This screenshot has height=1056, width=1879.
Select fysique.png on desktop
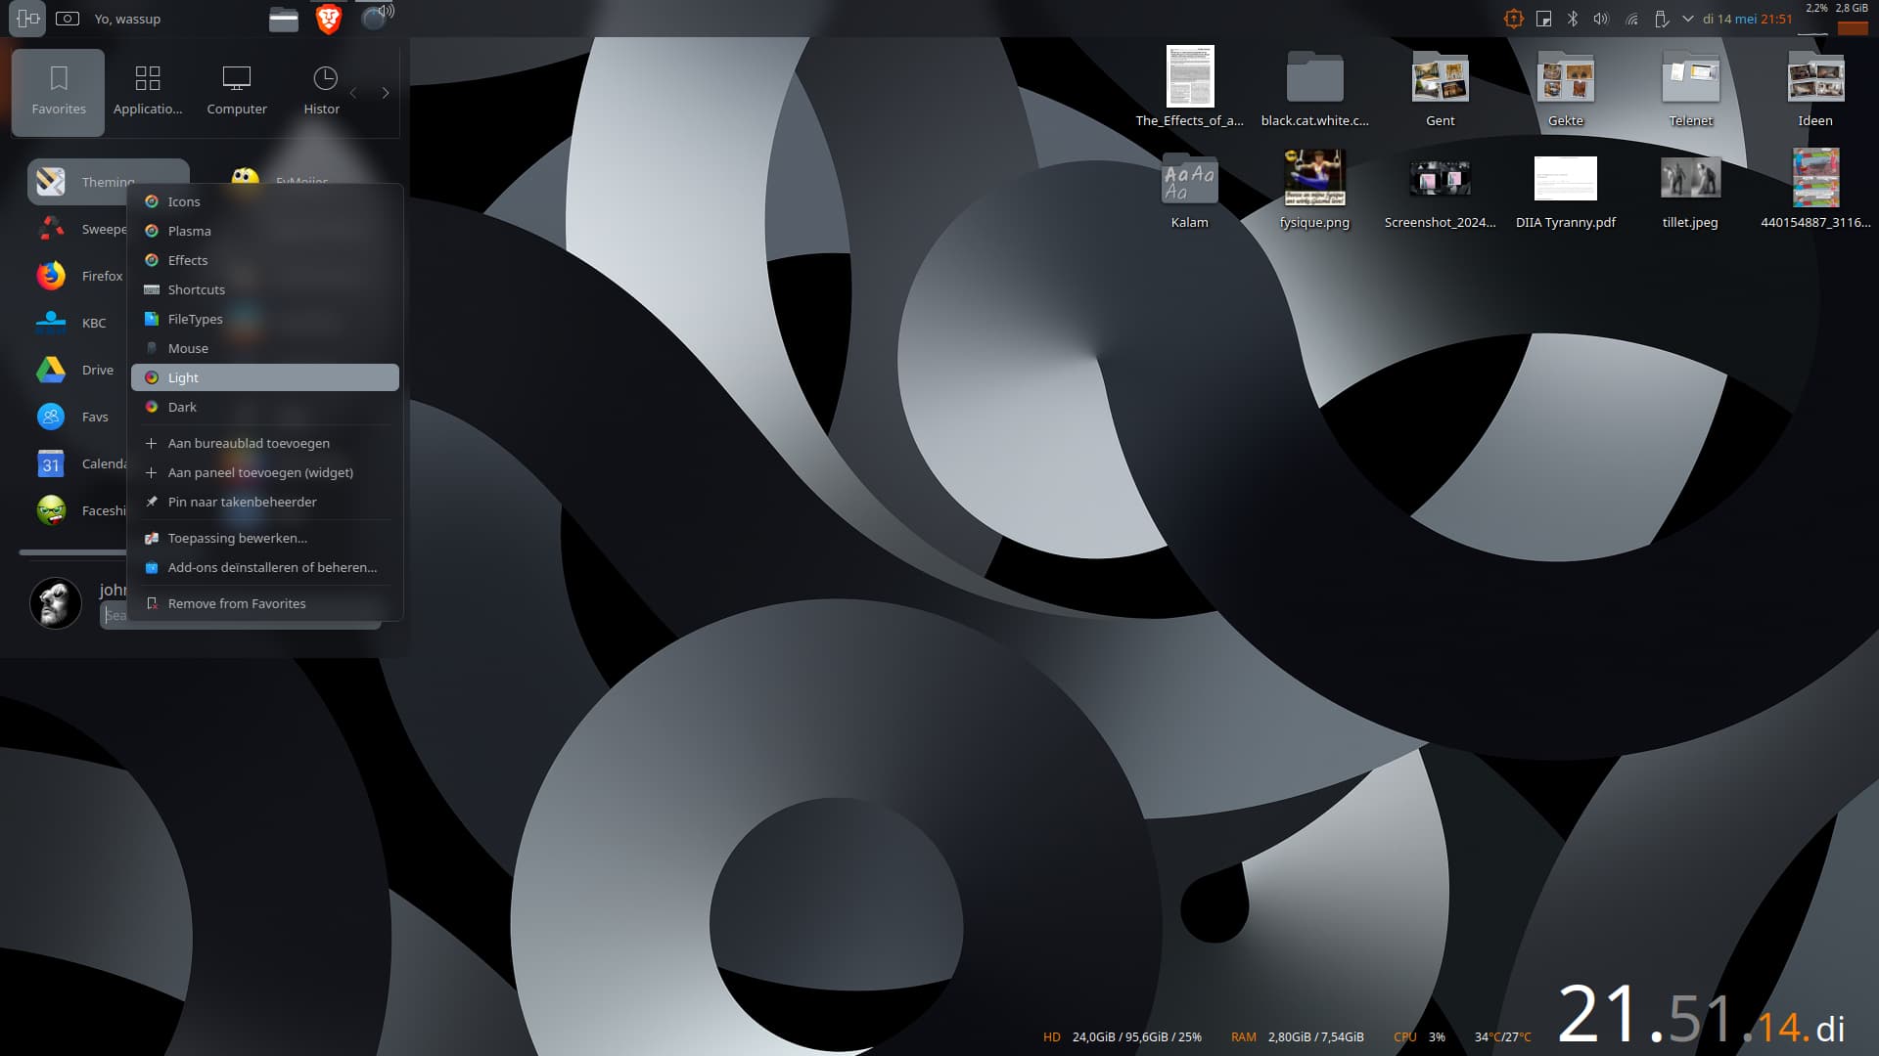(x=1314, y=188)
